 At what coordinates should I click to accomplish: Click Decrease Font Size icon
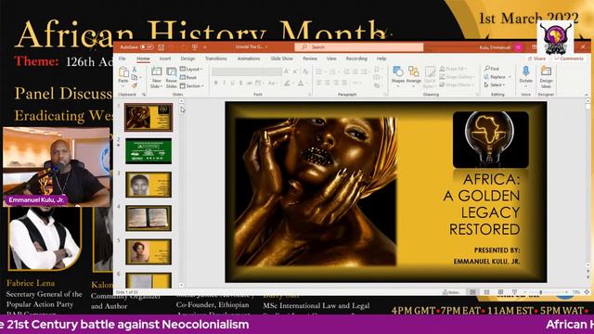pyautogui.click(x=295, y=71)
